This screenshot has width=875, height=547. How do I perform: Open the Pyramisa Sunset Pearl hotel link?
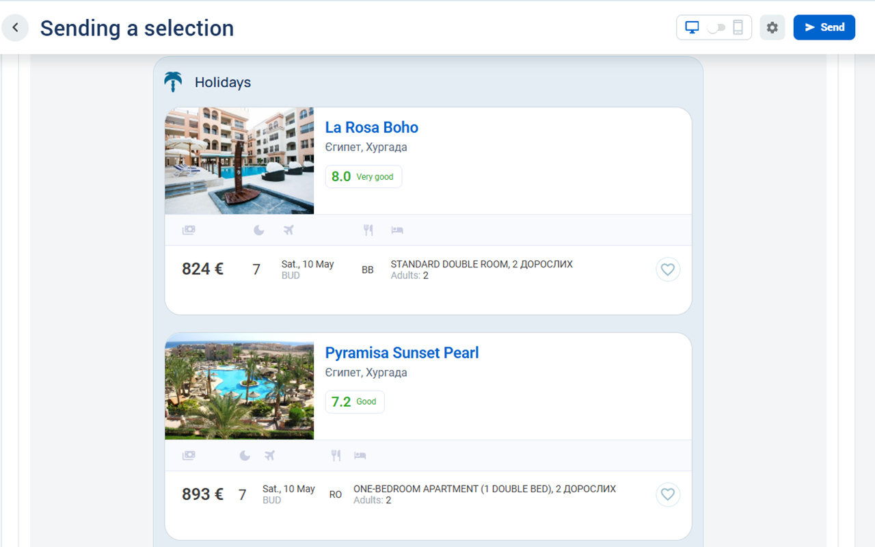(401, 353)
